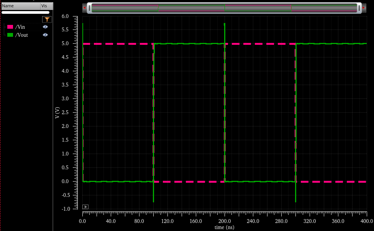Click left red arrow of zoom scrollbar
Image resolution: width=374 pixels, height=231 pixels.
coord(84,8)
